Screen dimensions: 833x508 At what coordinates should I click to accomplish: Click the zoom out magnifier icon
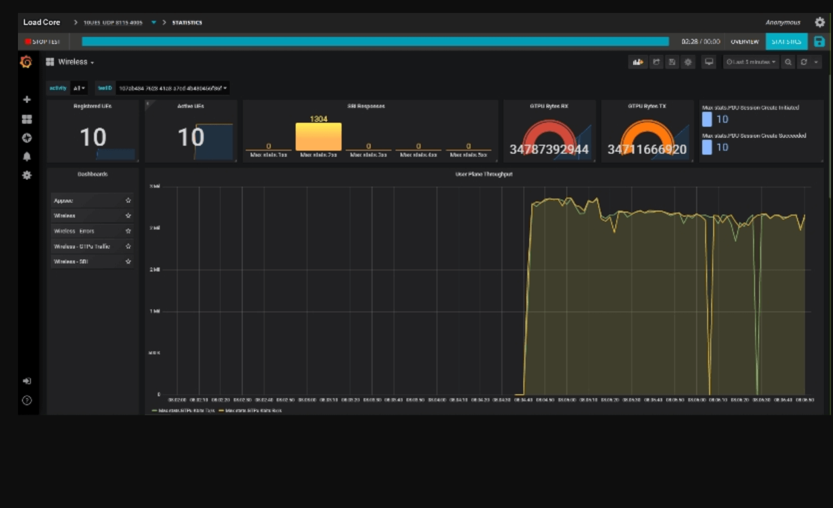(x=789, y=62)
